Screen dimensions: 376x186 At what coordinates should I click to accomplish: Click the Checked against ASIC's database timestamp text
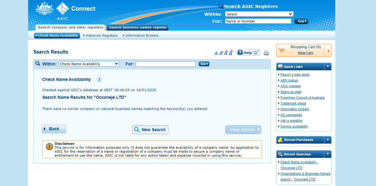[x=99, y=90]
